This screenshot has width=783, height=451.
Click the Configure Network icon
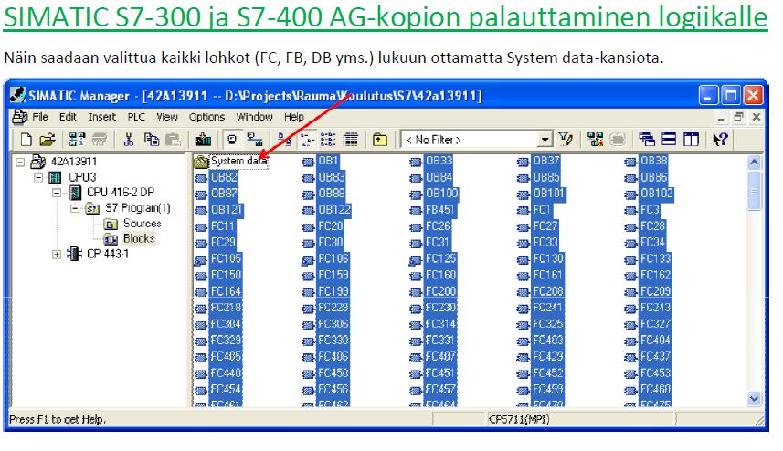click(595, 140)
